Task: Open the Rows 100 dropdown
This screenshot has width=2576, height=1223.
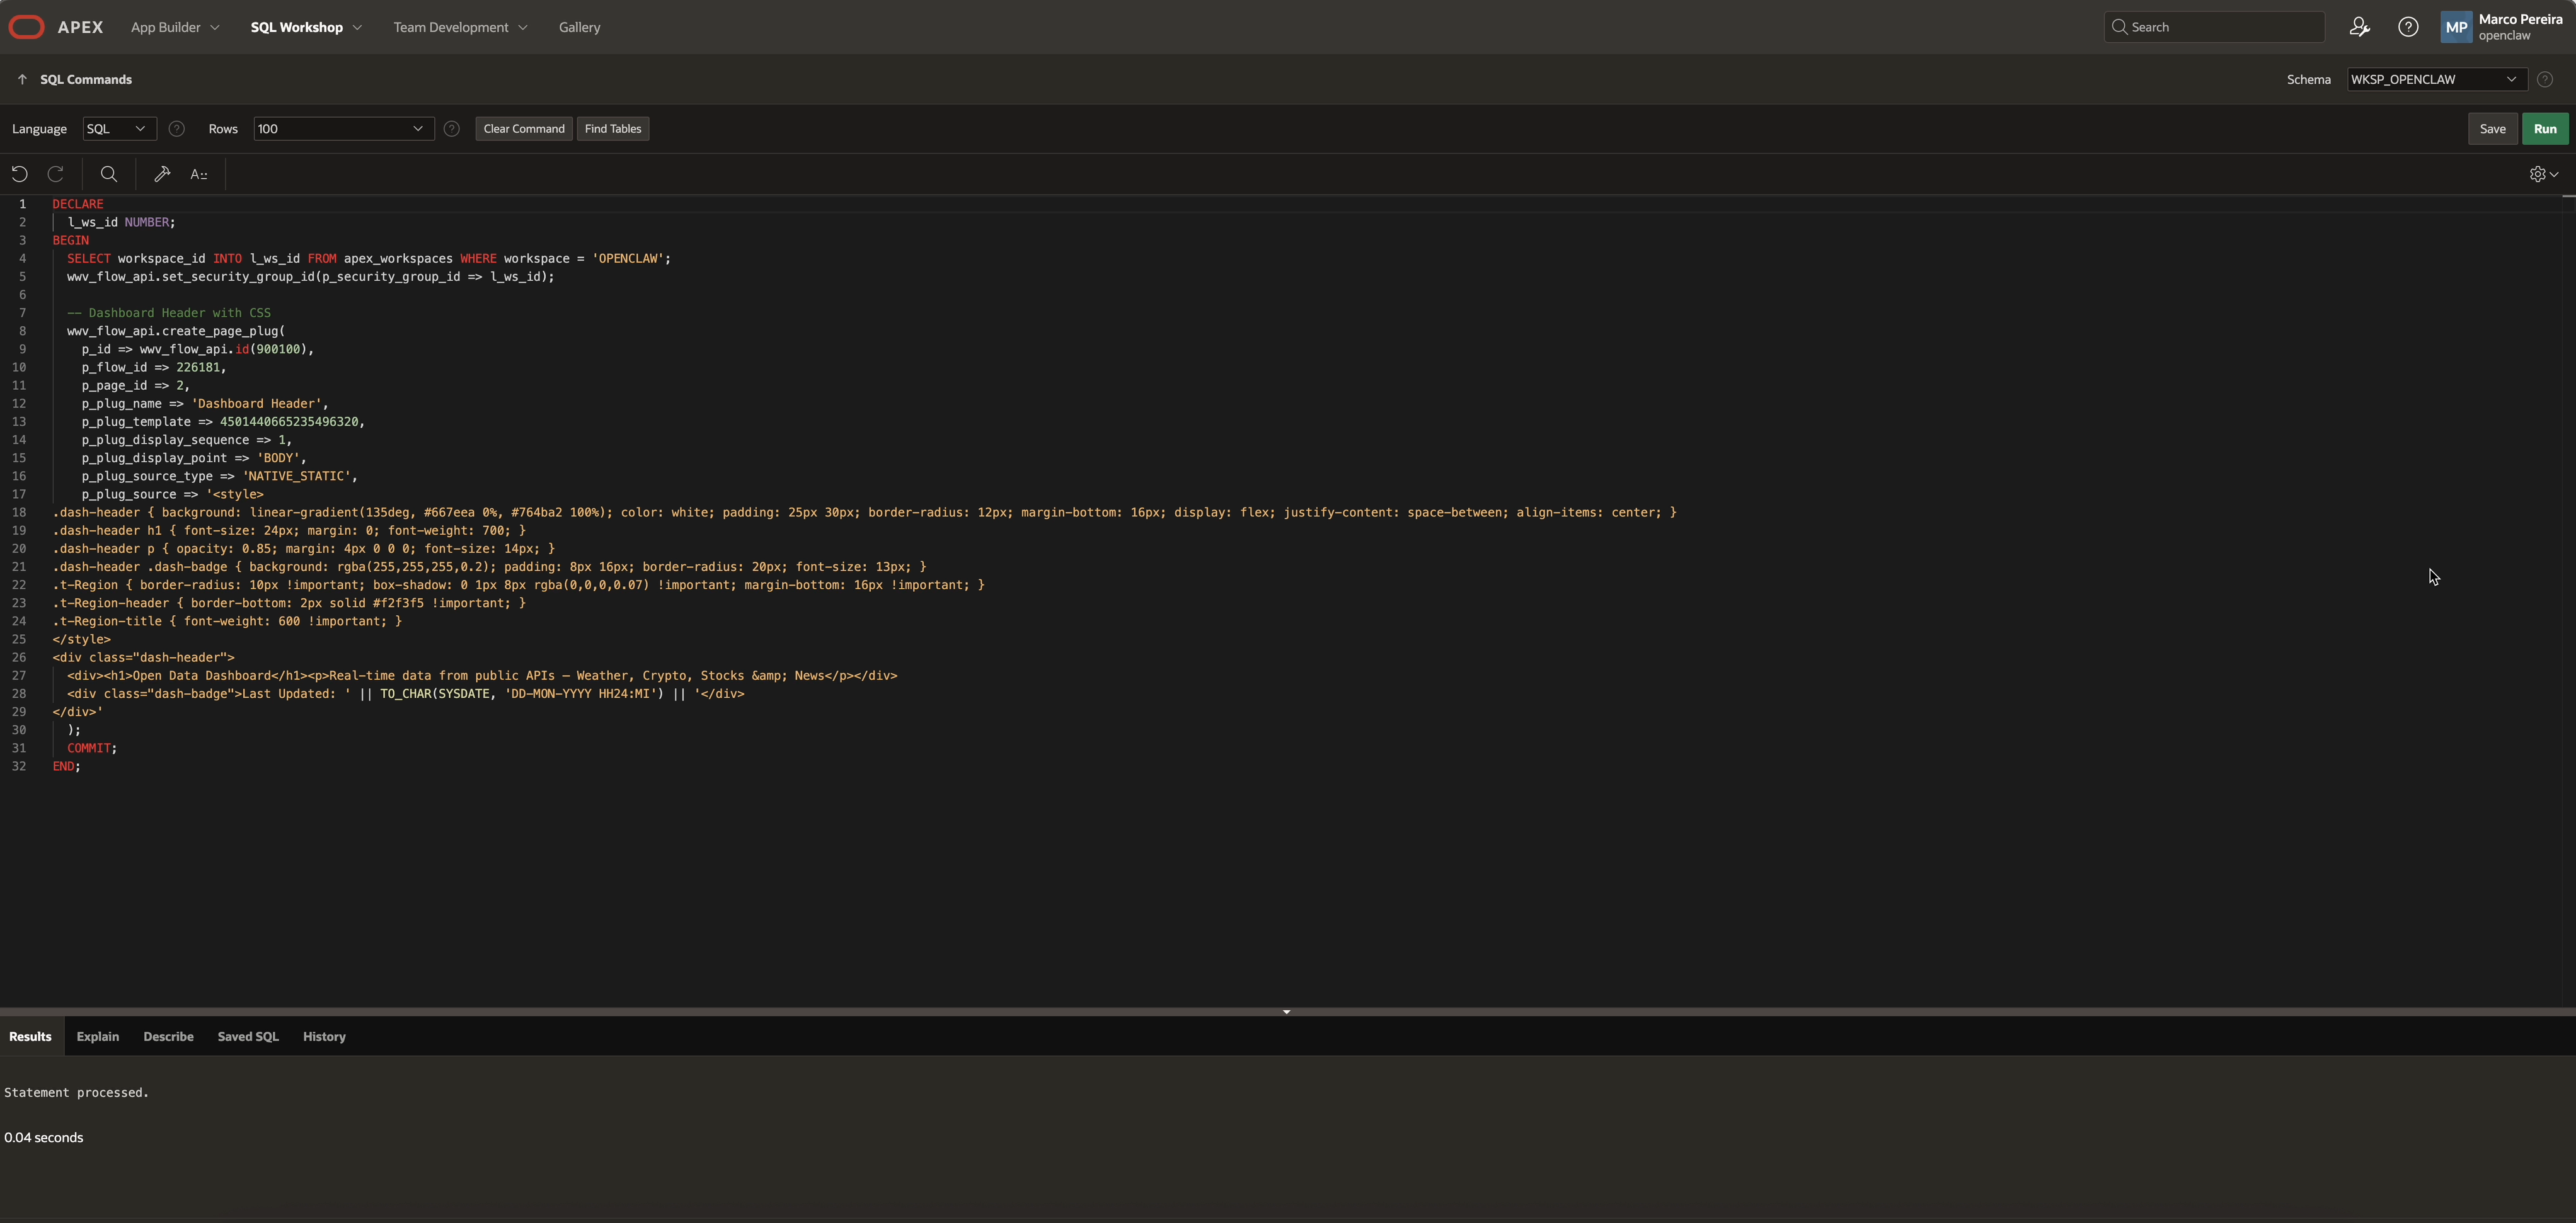Action: tap(343, 129)
